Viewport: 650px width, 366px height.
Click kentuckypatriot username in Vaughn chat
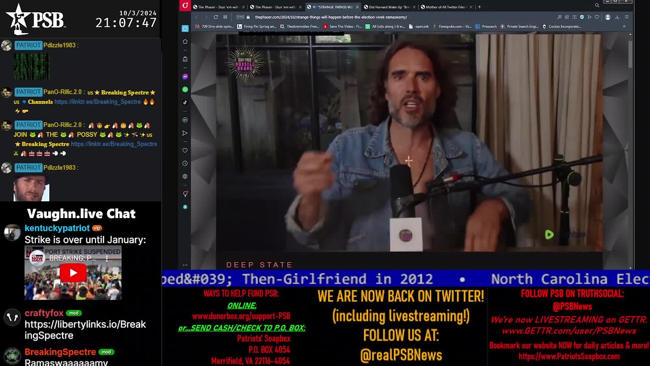[x=57, y=228]
